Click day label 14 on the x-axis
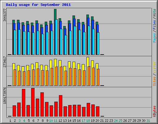Viewport: 158px width, 124px height. (x=69, y=121)
